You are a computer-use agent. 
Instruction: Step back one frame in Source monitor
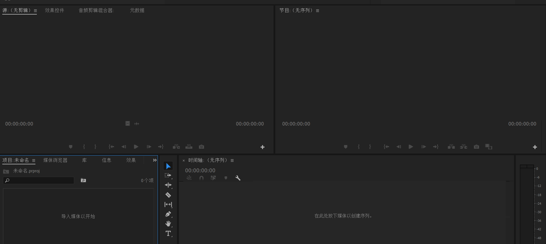pos(124,147)
